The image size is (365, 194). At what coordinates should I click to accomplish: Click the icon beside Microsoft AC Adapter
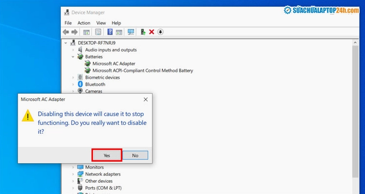tap(88, 63)
